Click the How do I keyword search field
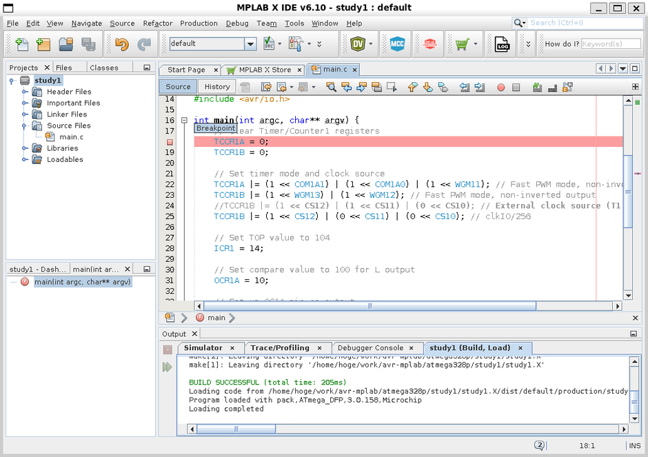The height and width of the screenshot is (457, 648). click(611, 44)
